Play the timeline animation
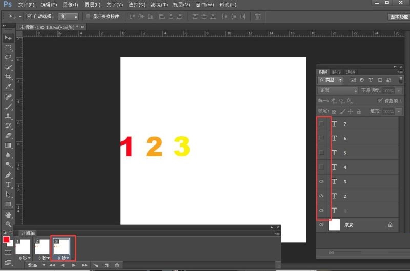This screenshot has width=410, height=271. click(74, 265)
